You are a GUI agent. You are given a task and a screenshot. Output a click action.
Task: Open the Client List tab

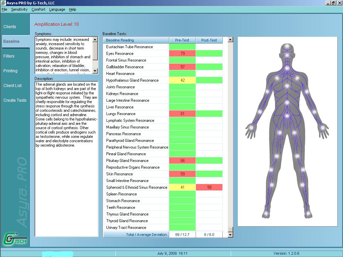point(12,85)
